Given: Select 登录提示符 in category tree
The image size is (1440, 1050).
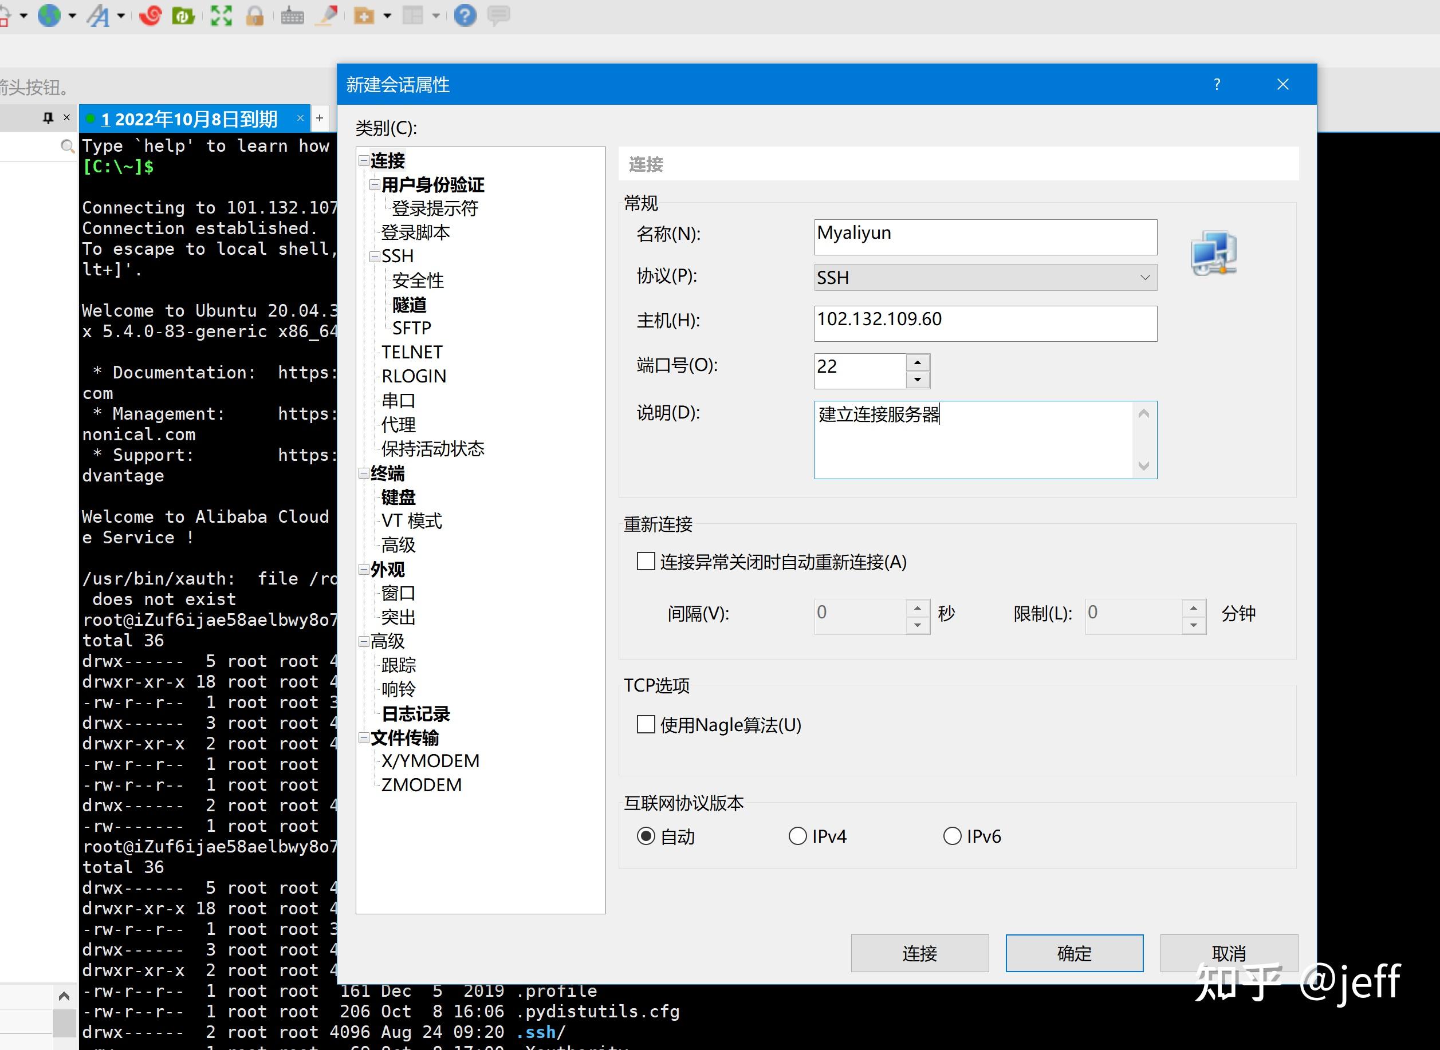Looking at the screenshot, I should 435,208.
